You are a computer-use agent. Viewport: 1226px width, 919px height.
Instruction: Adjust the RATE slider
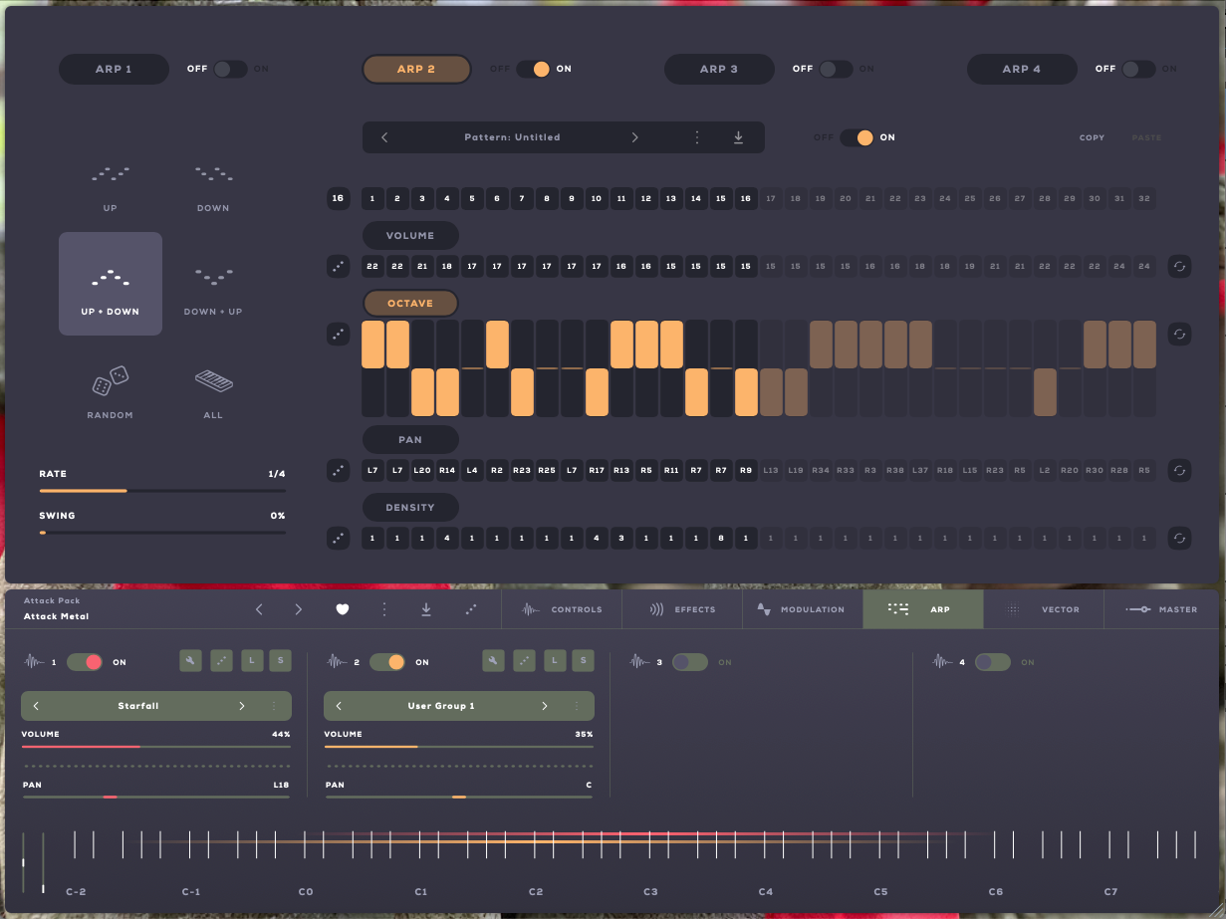162,491
